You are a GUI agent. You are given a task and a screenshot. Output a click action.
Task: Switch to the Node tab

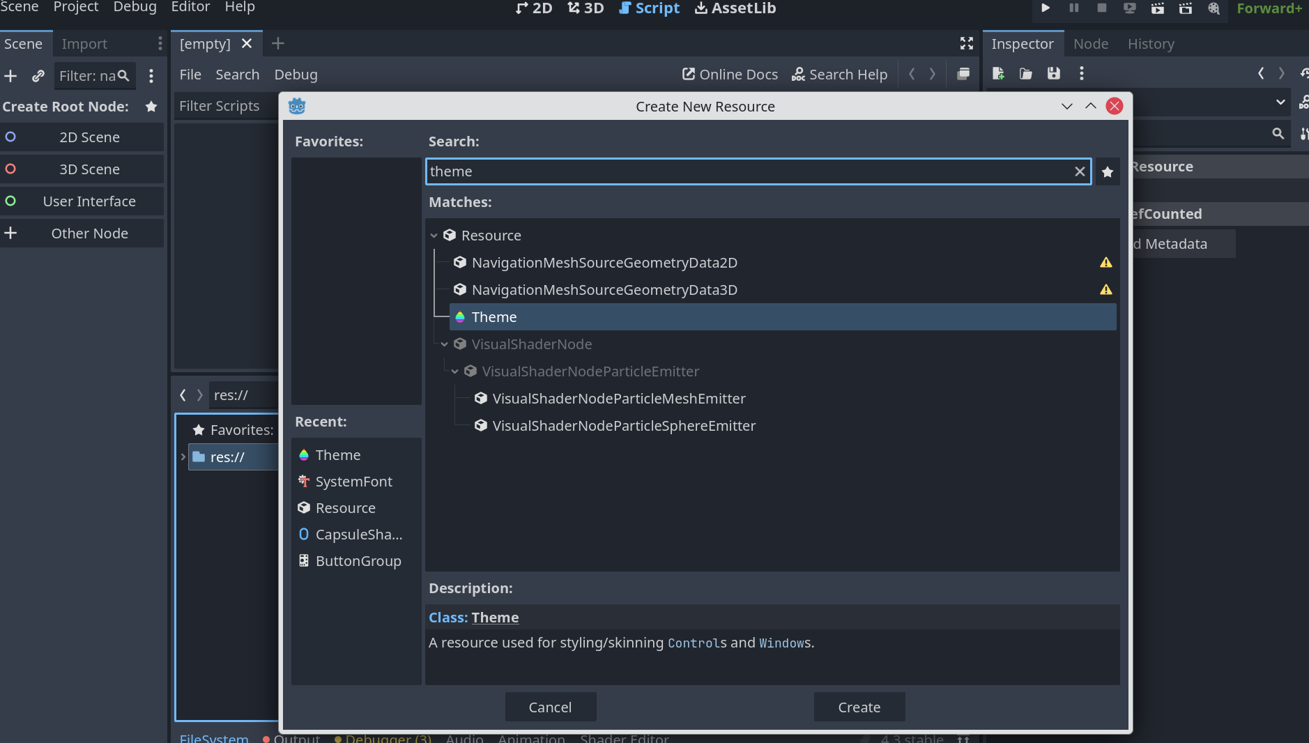coord(1091,44)
